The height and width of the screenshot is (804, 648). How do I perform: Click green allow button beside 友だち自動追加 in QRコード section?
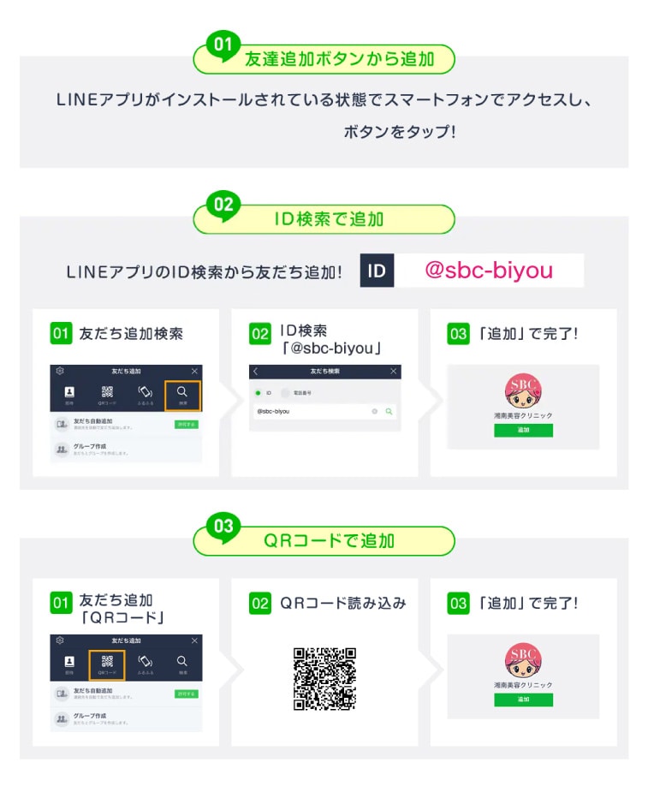[x=186, y=694]
